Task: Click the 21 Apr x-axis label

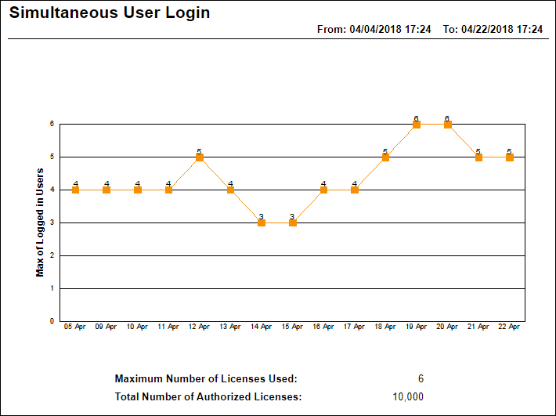Action: tap(478, 327)
